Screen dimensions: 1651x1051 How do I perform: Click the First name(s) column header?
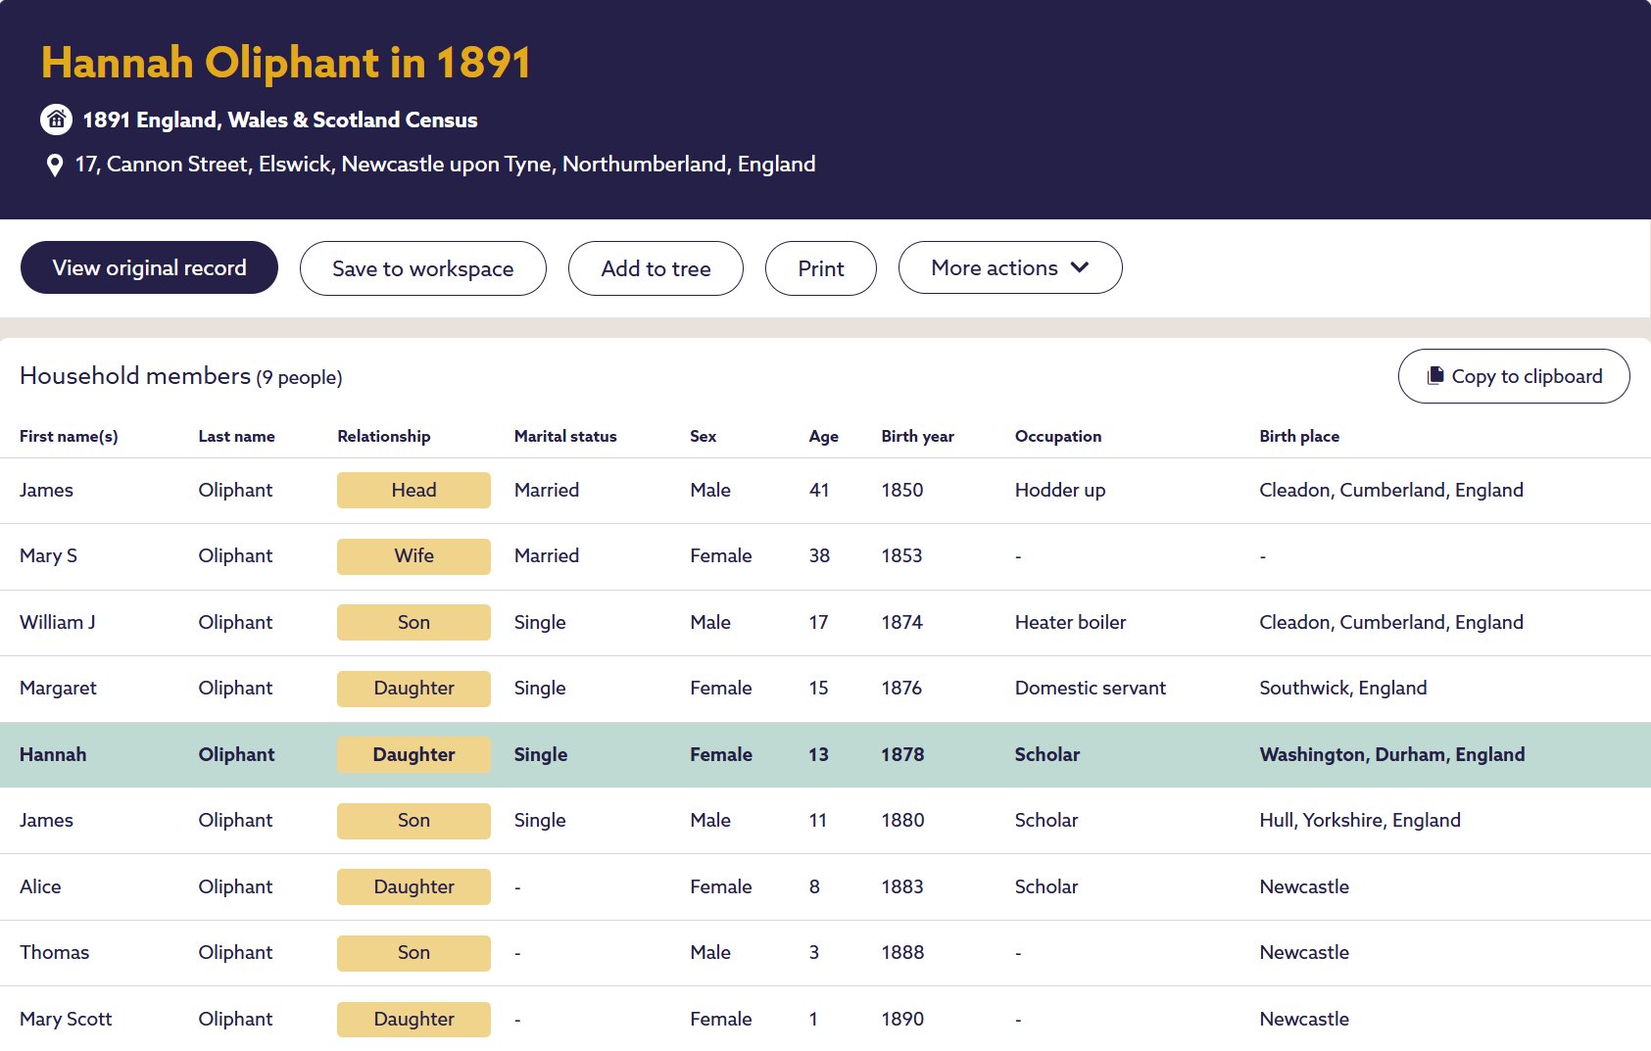pyautogui.click(x=69, y=436)
